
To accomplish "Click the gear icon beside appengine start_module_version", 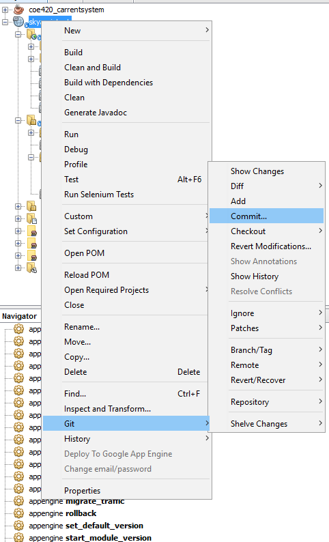I will tap(18, 537).
